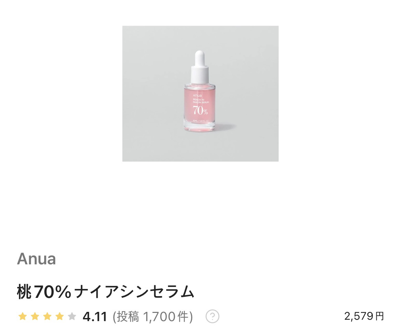
Task: Open the 投稿 1,700件 reviews link
Action: click(x=153, y=317)
